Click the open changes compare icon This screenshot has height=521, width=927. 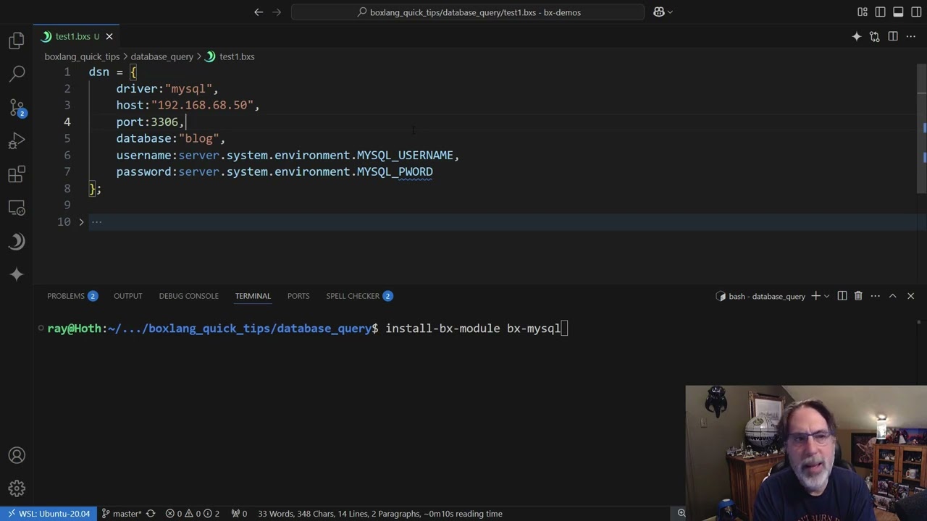click(874, 36)
